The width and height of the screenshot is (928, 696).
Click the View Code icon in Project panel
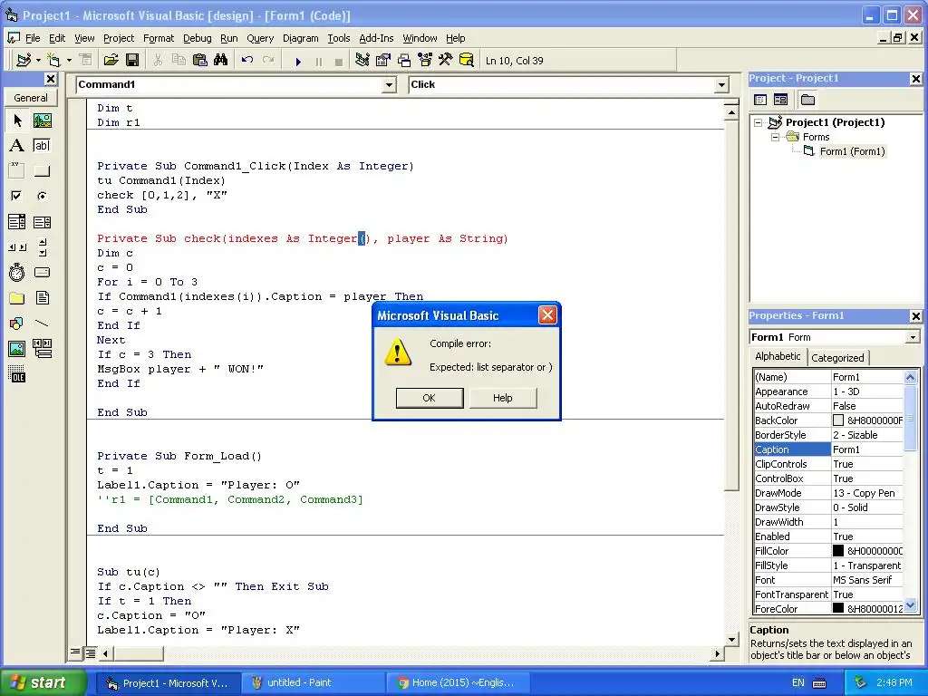point(760,100)
